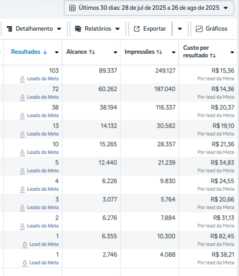Click Leads da Meta link under 4 results
Viewport: 239px width, 276px height.
(x=43, y=189)
